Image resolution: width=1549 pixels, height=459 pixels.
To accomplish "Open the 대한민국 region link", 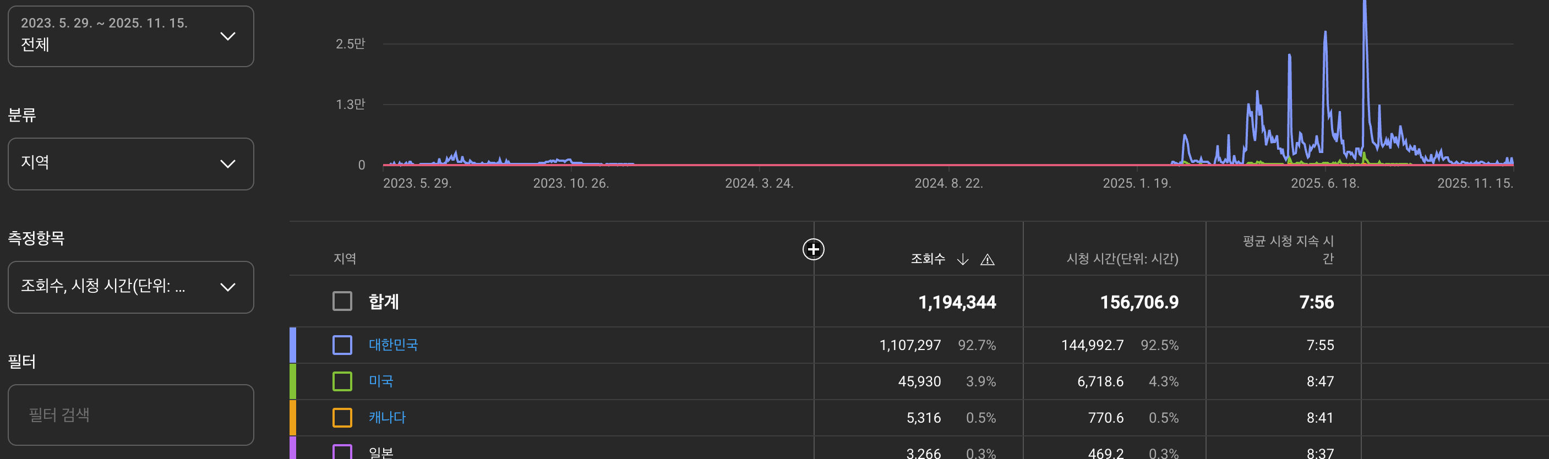I will click(392, 345).
